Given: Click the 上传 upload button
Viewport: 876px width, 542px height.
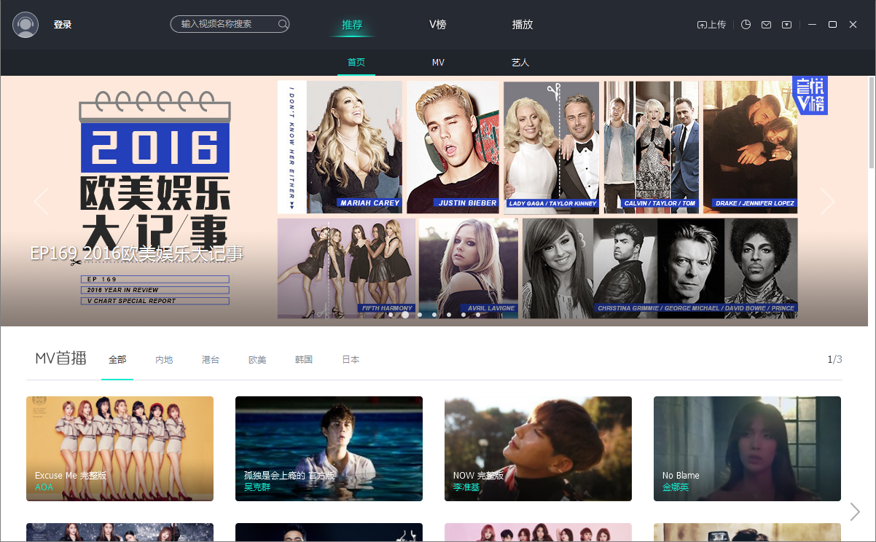Looking at the screenshot, I should (x=711, y=25).
